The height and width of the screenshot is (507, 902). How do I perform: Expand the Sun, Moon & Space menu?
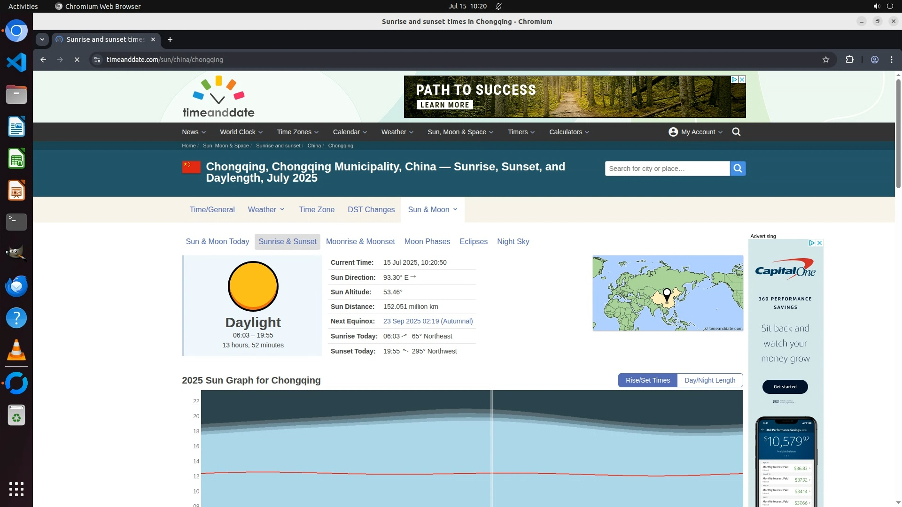pos(460,132)
